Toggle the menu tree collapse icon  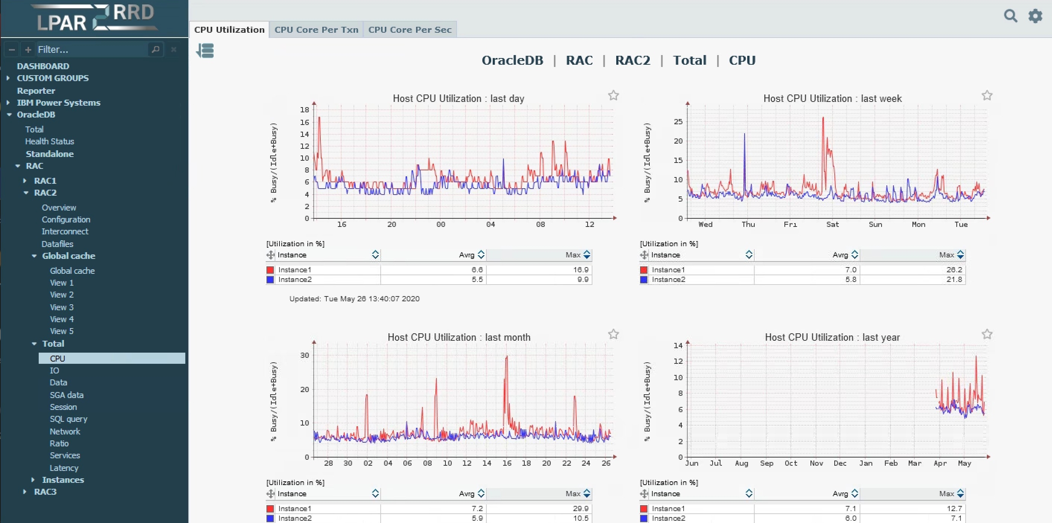[x=205, y=51]
